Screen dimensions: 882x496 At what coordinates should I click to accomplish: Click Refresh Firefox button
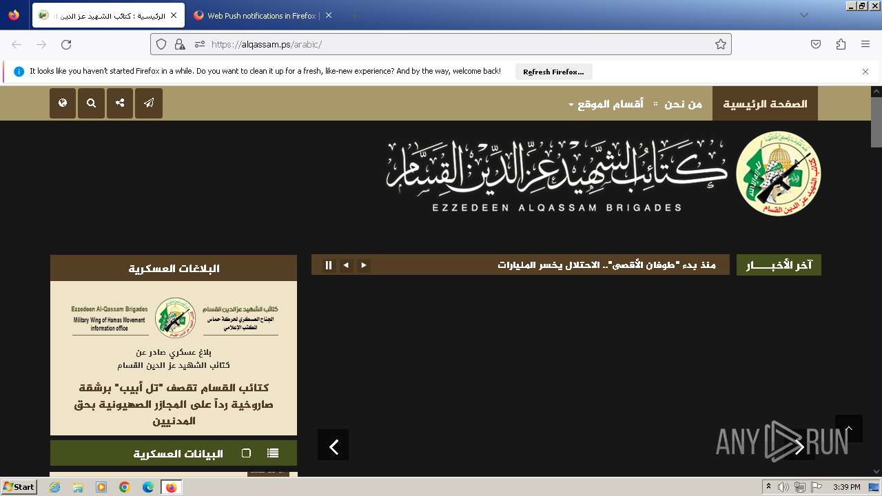click(553, 72)
